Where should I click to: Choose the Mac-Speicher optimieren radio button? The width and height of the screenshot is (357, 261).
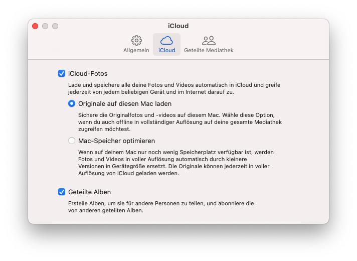coord(72,141)
